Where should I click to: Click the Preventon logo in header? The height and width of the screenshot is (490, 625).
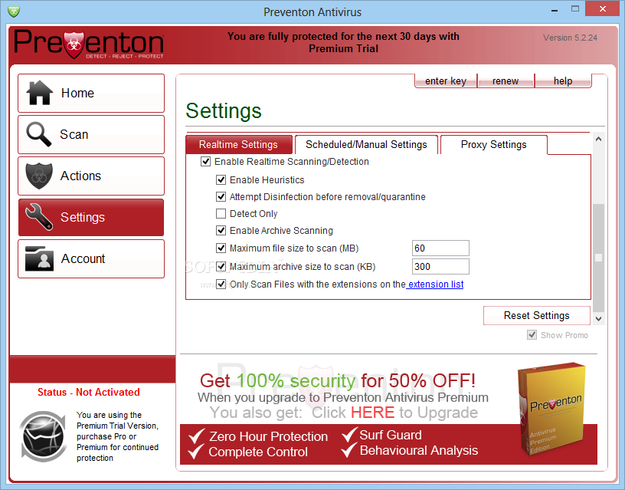(x=89, y=44)
